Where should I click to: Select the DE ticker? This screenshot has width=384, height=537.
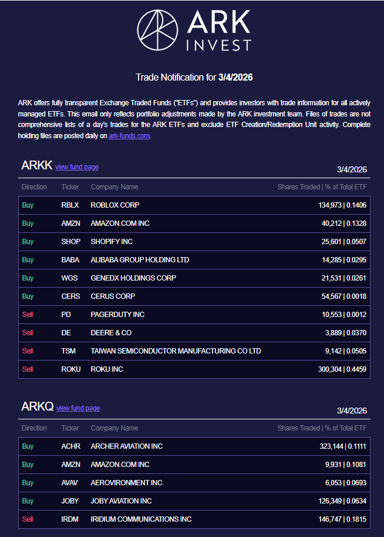tap(66, 332)
